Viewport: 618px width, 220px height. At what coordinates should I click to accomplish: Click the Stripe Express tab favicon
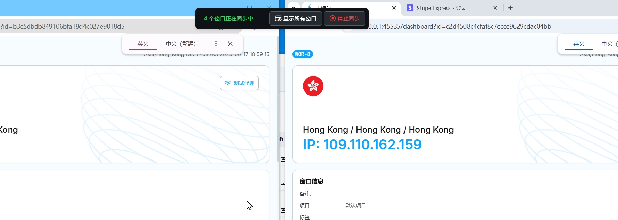[410, 8]
